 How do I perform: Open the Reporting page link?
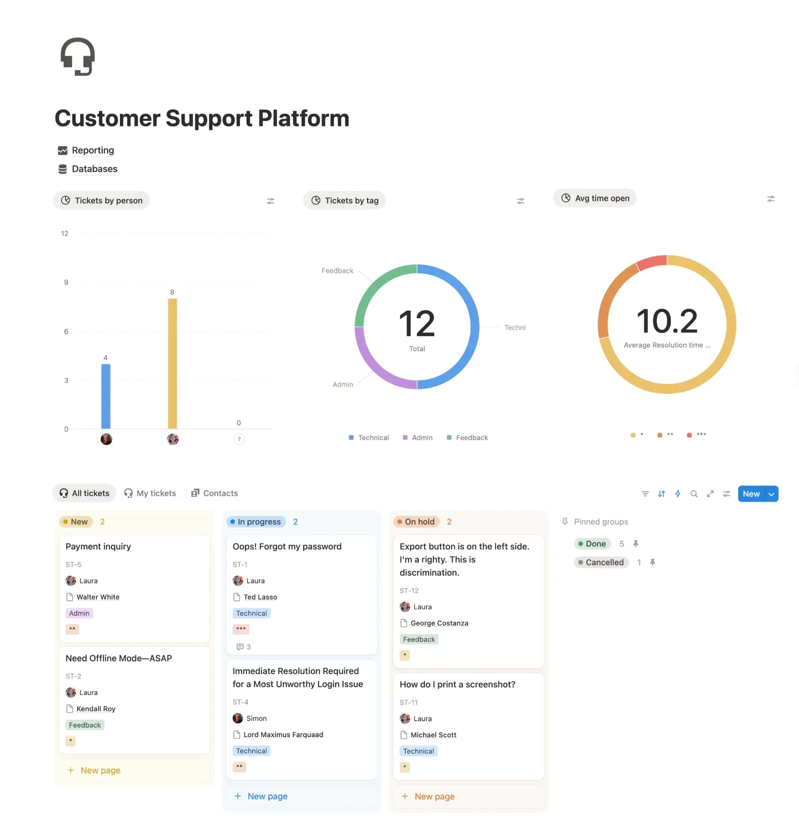[x=93, y=150]
